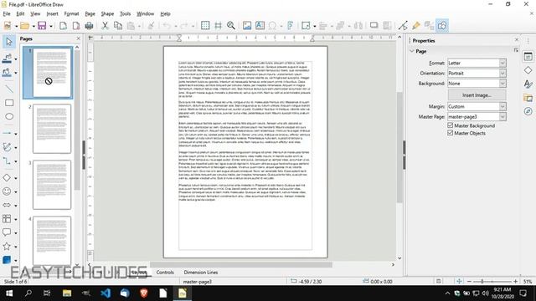Close the Pages panel
536x301 pixels.
(78, 39)
